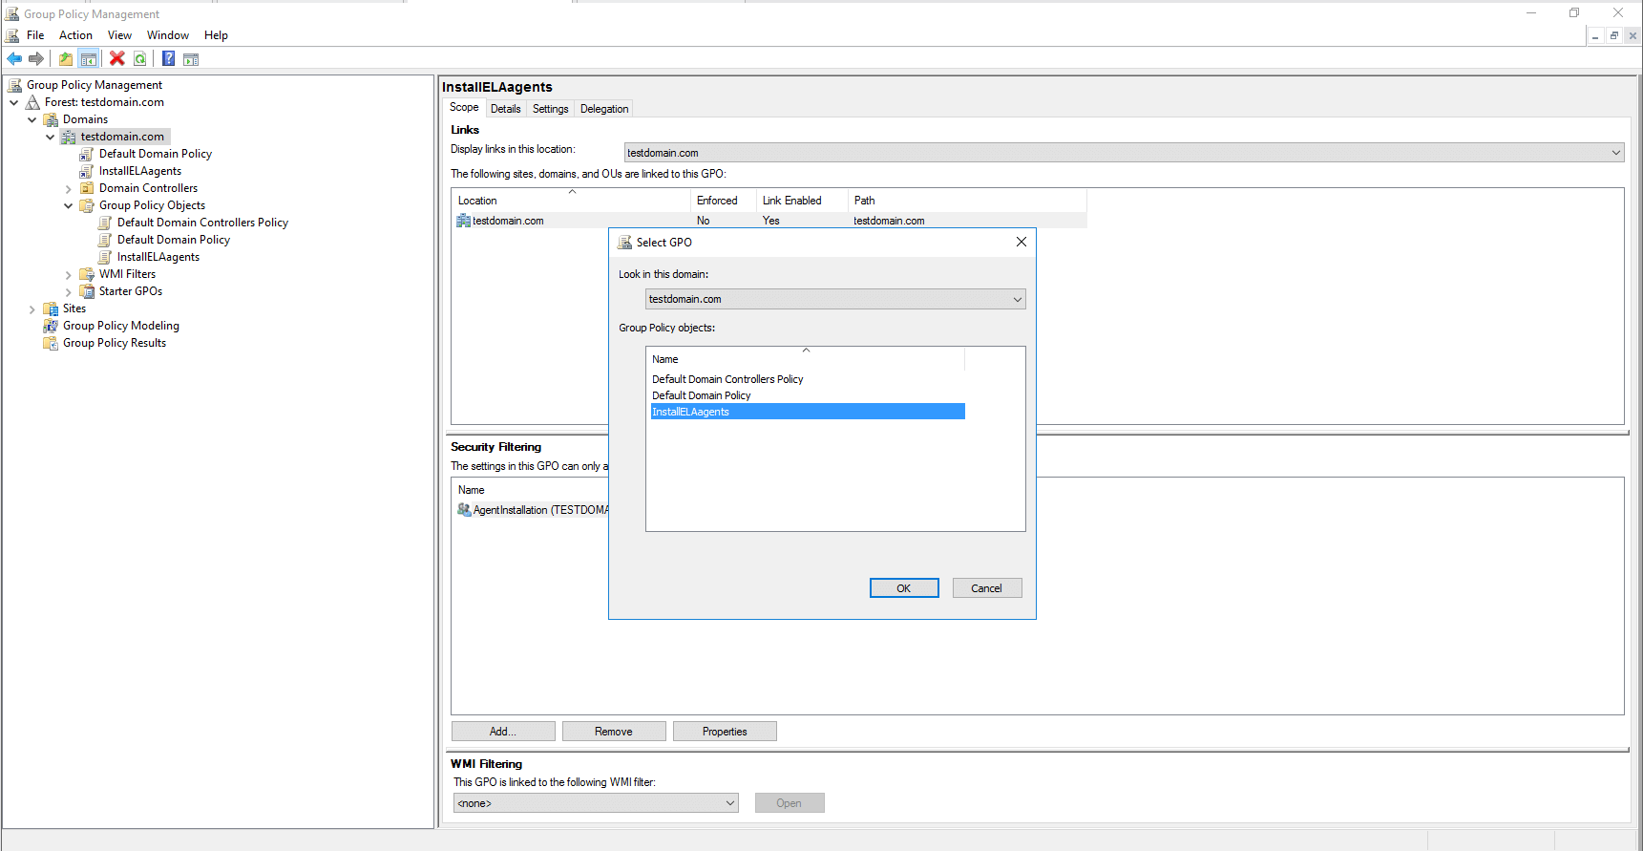The height and width of the screenshot is (851, 1643).
Task: Click InstallELAagents scroll icon under Group Policy Objects
Action: [105, 257]
